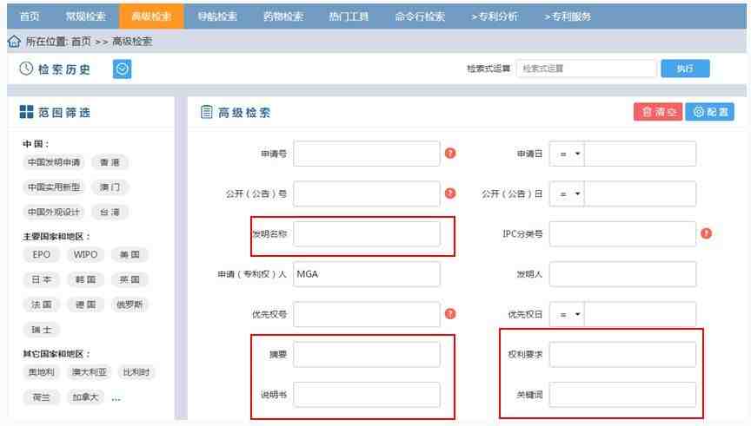
Task: Open the 配置 settings button
Action: [x=708, y=112]
